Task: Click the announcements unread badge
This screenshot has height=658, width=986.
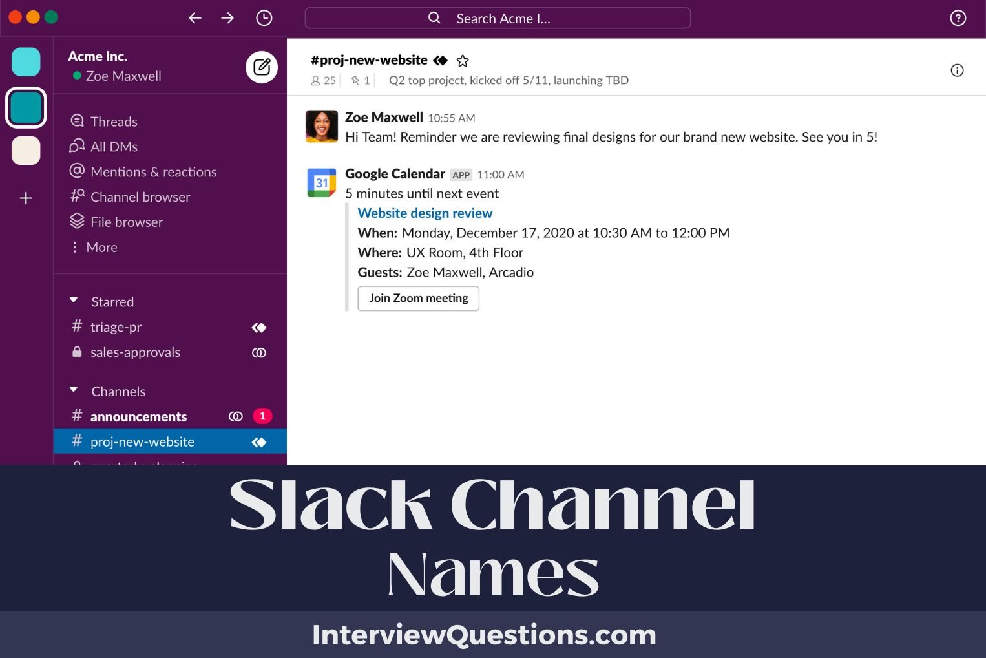Action: [x=262, y=416]
